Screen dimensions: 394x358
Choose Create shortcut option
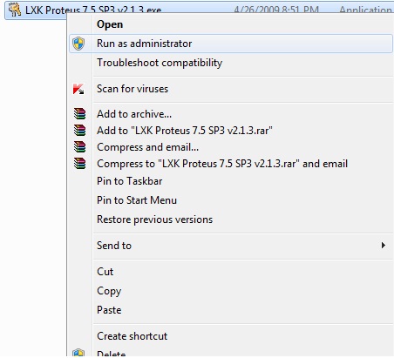click(132, 336)
